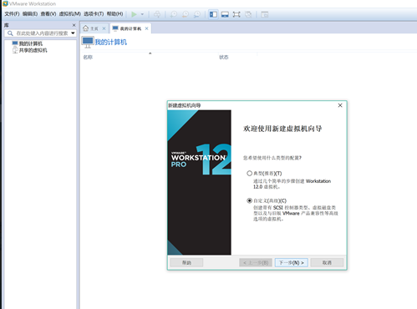Screen dimensions: 417x309
Task: Close the 主页 home tab
Action: [x=104, y=28]
